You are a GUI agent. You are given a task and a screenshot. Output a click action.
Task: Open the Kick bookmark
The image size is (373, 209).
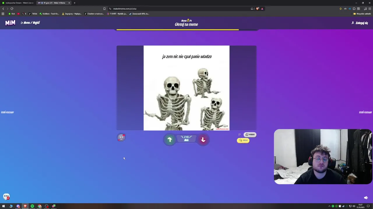pos(12,14)
